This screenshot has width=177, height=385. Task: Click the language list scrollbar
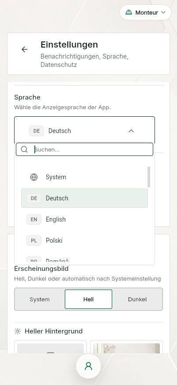click(x=149, y=177)
